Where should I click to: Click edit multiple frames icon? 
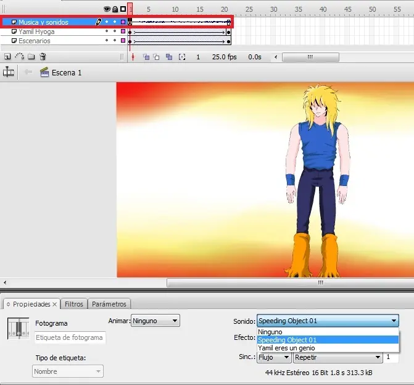coord(169,57)
